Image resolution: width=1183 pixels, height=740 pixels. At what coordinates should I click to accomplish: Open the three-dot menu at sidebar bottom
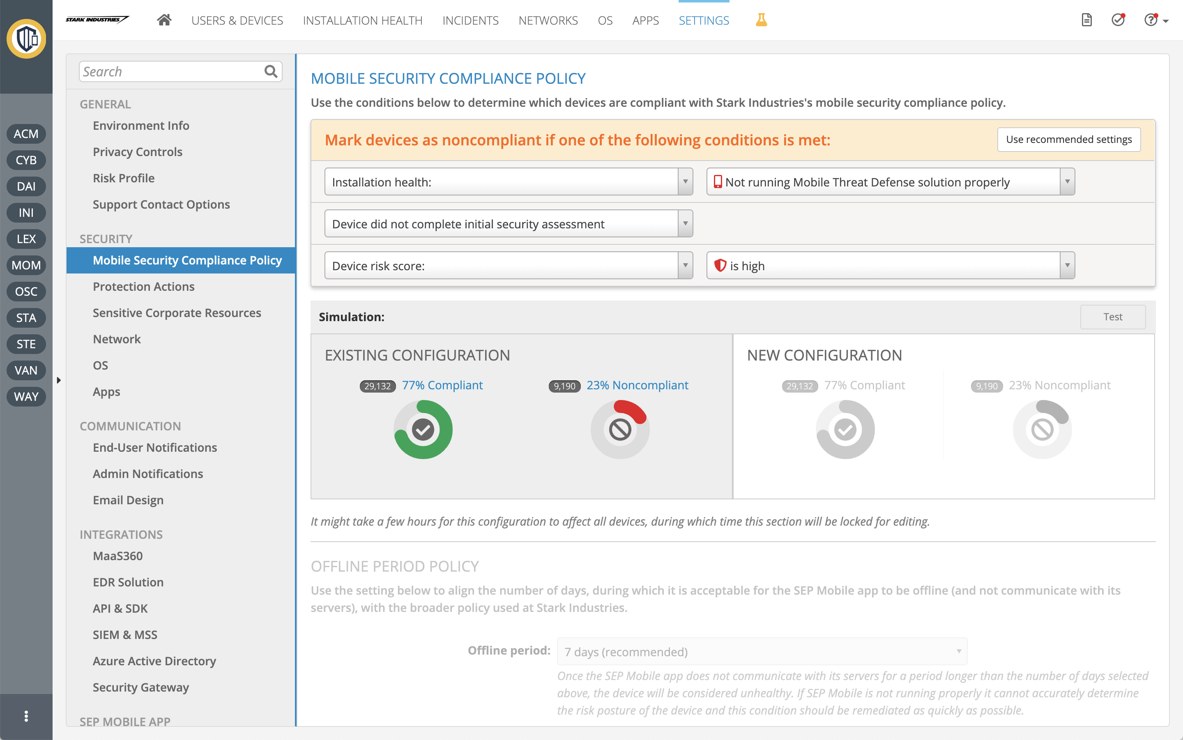click(26, 716)
